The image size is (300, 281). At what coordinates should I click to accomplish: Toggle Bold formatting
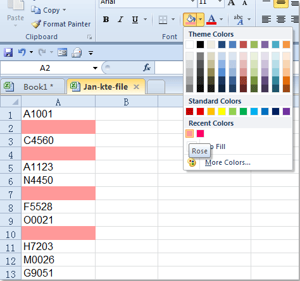[x=106, y=20]
